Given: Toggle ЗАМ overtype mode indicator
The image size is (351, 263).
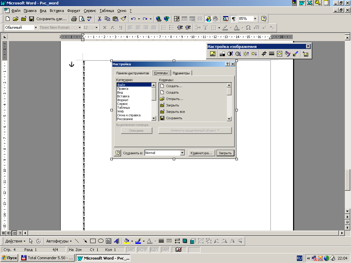Looking at the screenshot, I should tap(165, 250).
